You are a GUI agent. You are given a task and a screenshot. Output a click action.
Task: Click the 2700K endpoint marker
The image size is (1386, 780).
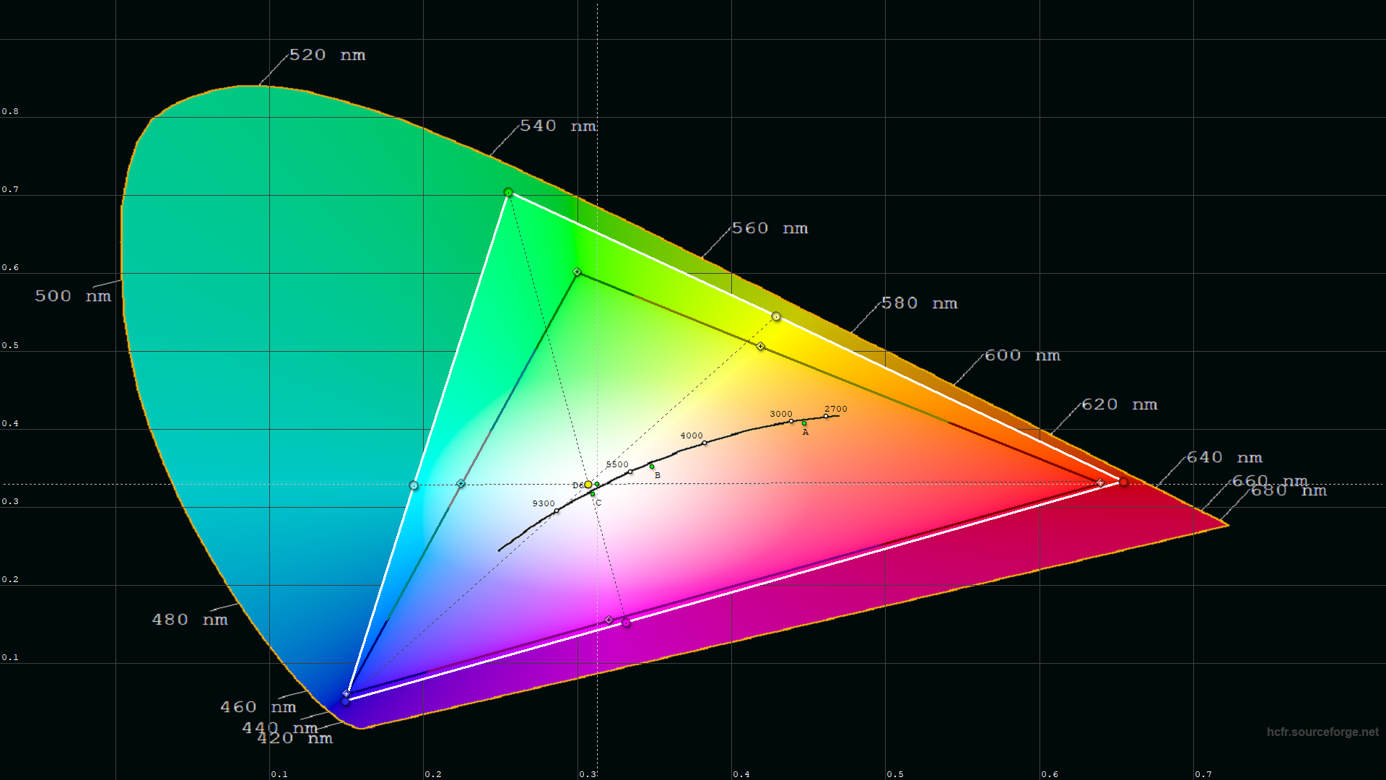(x=825, y=417)
